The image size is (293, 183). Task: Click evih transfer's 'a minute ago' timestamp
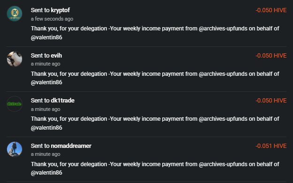(x=45, y=64)
